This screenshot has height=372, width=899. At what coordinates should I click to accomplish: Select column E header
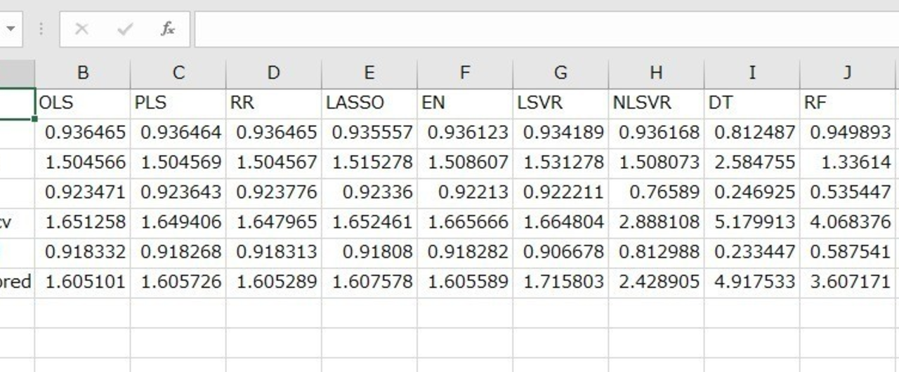click(369, 72)
